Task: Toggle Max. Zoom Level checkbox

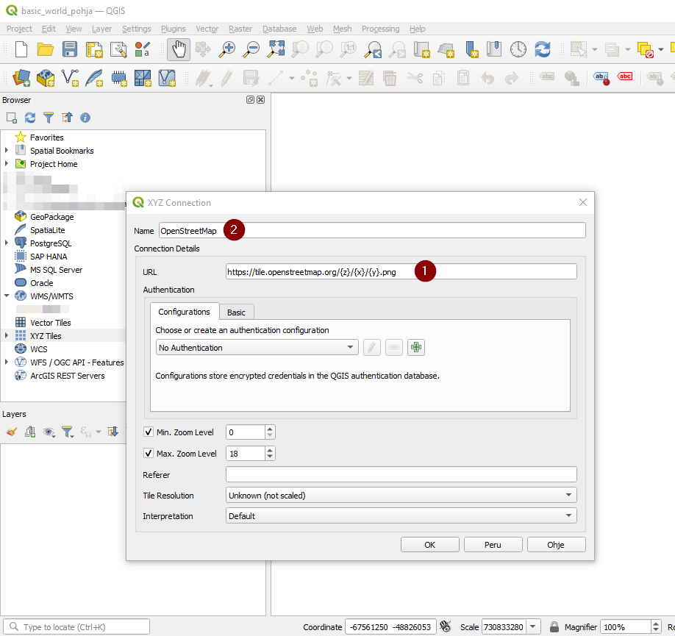Action: coord(149,453)
